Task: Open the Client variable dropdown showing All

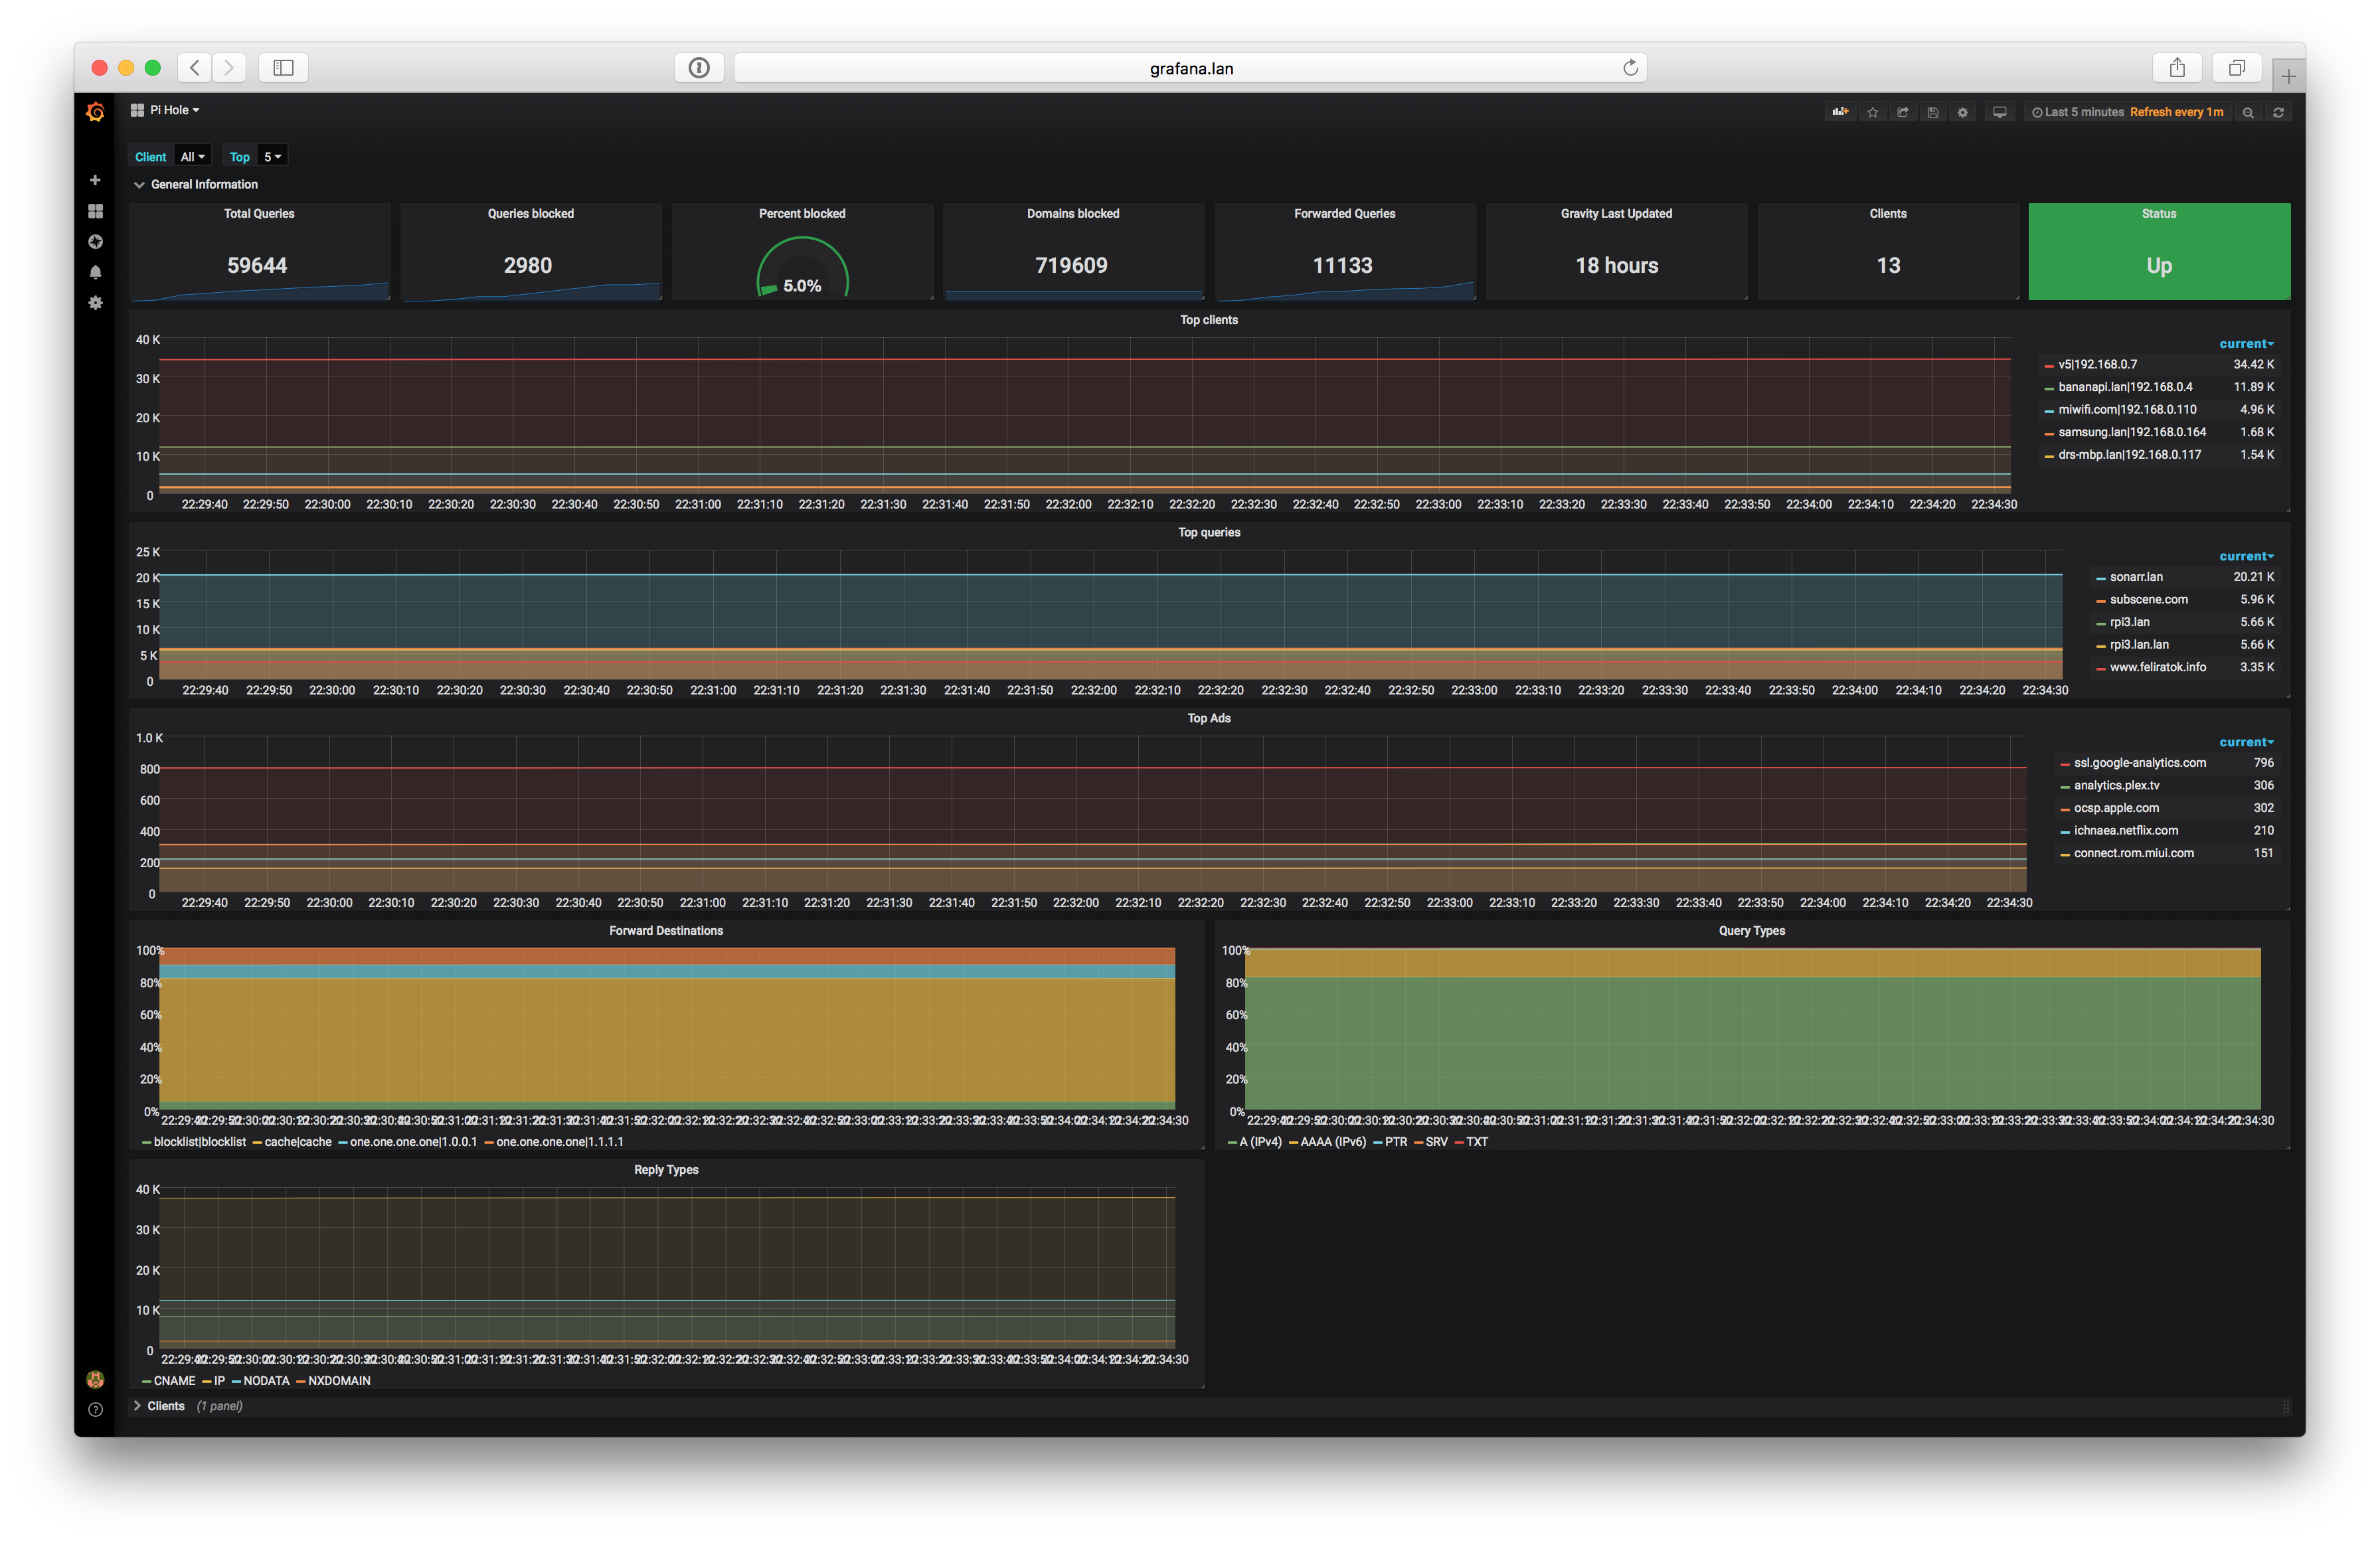Action: [192, 157]
